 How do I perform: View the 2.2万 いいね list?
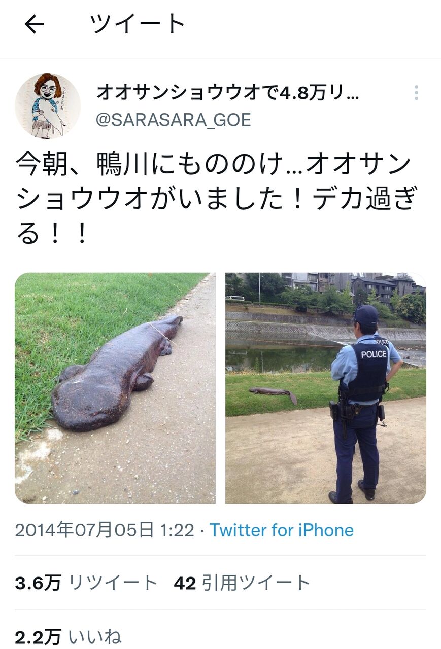(69, 637)
